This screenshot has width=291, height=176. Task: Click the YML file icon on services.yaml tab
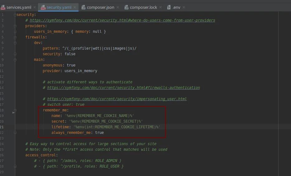pyautogui.click(x=3, y=7)
